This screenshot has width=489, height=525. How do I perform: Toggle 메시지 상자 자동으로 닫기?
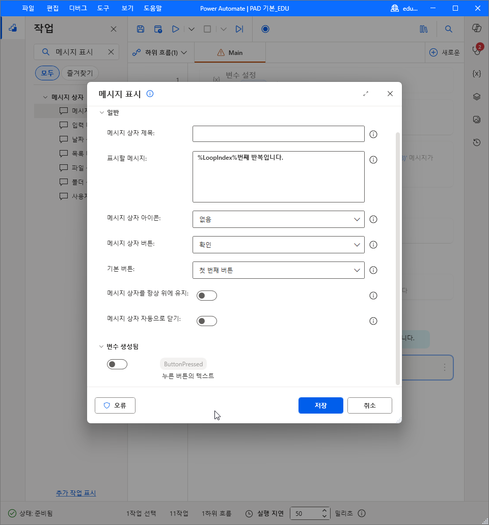pyautogui.click(x=207, y=321)
